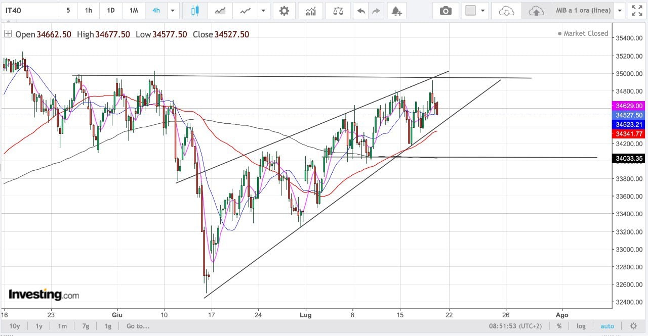Viewport: 648px width, 336px height.
Task: Click the layout square selector button
Action: point(471,11)
